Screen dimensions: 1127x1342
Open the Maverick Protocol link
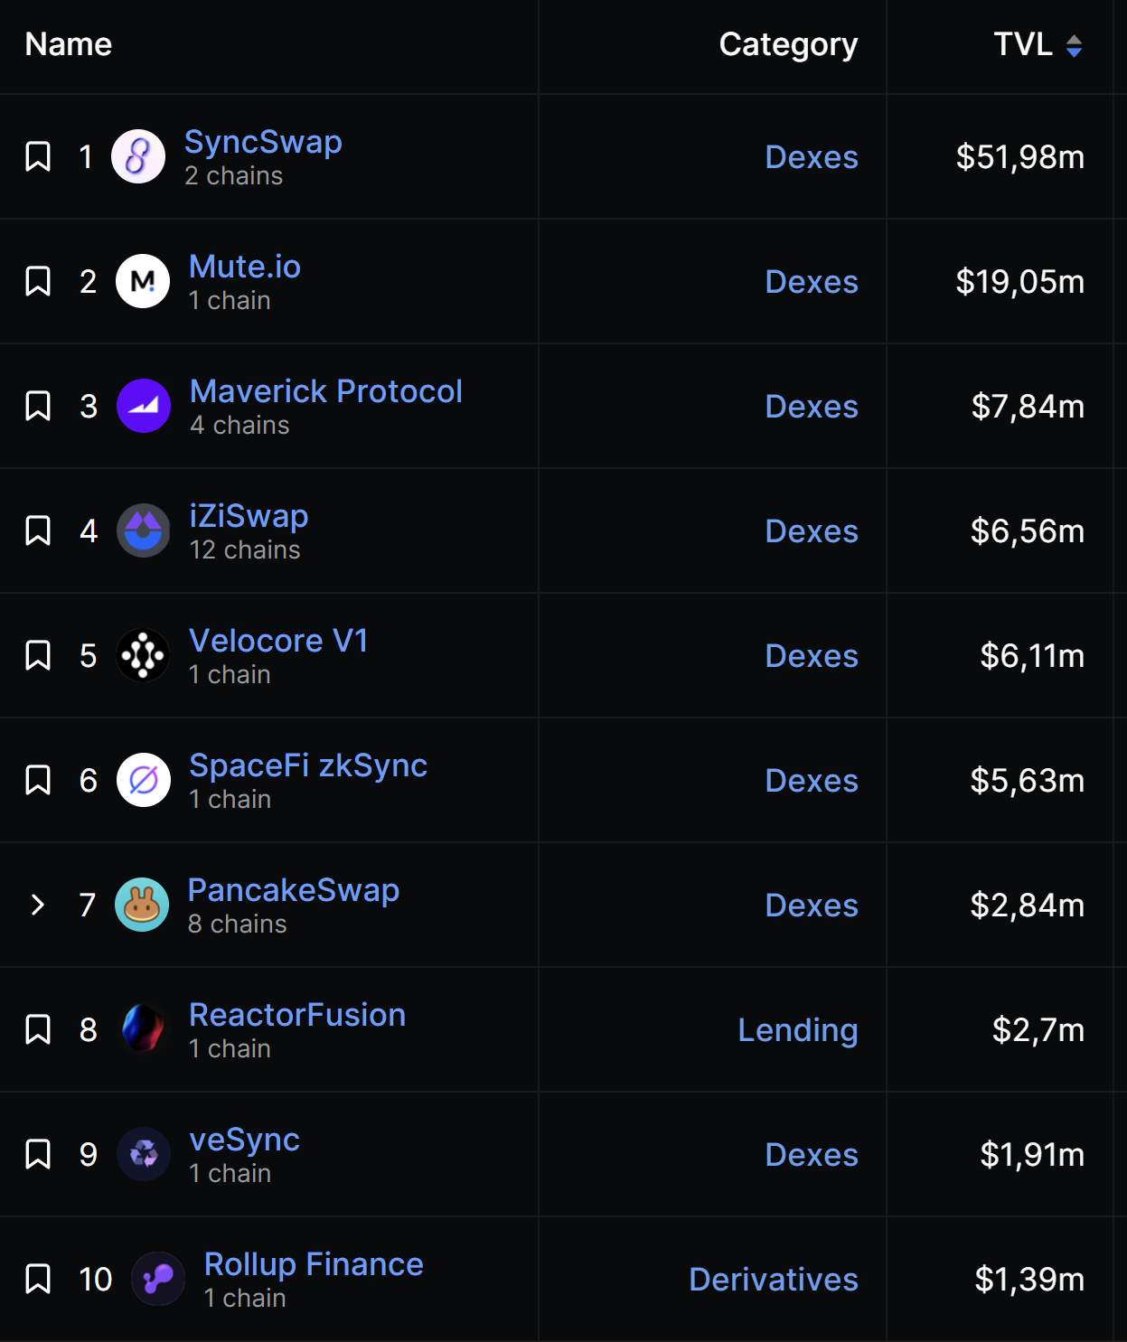[x=325, y=391]
